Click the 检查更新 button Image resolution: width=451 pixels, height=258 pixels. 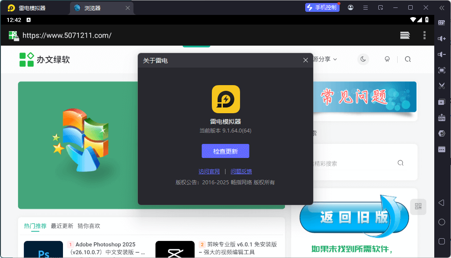[225, 151]
